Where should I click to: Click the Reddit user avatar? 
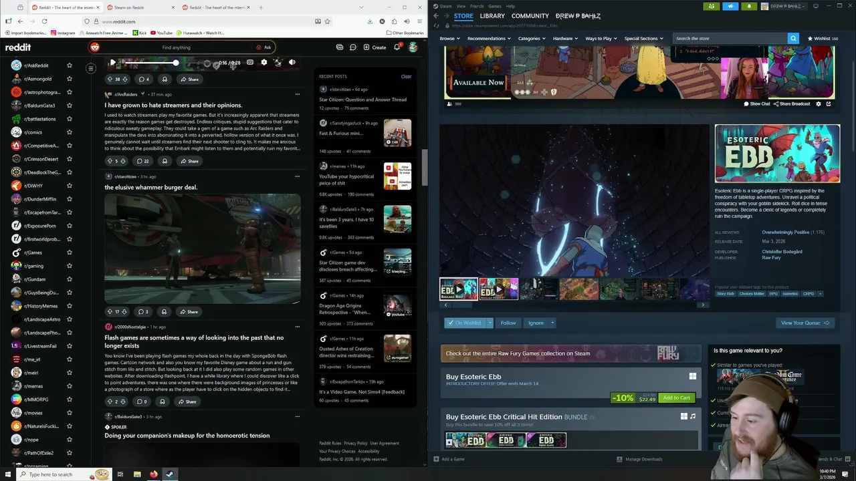pyautogui.click(x=413, y=47)
